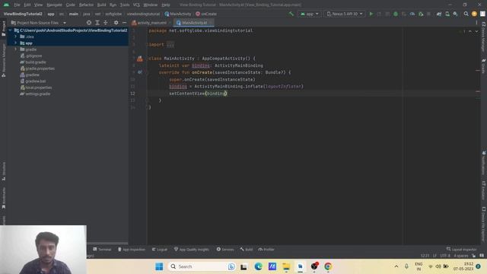Click the Profile app icon in toolbar
Viewport: 487px width, 274px height.
pyautogui.click(x=412, y=14)
